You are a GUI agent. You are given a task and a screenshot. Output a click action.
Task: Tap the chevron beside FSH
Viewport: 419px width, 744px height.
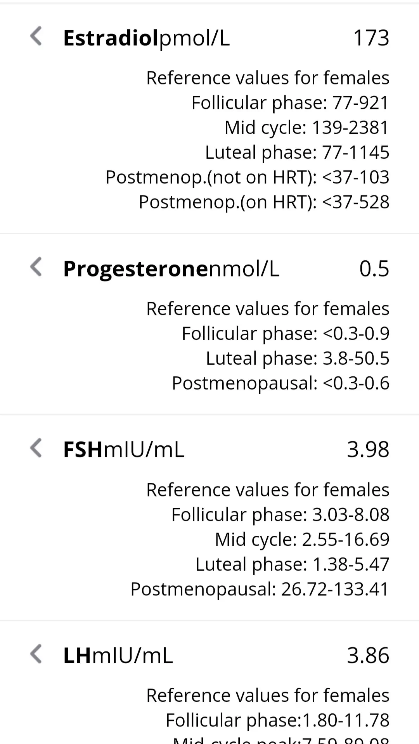(36, 448)
